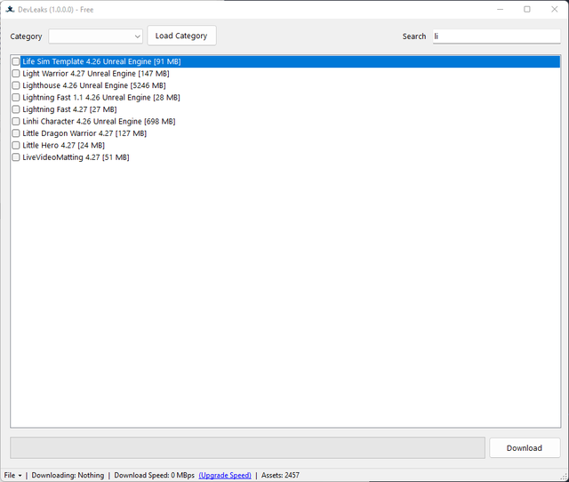Screen dimensions: 569x482
Task: Minimize the DevLeaks window
Action: (x=500, y=10)
